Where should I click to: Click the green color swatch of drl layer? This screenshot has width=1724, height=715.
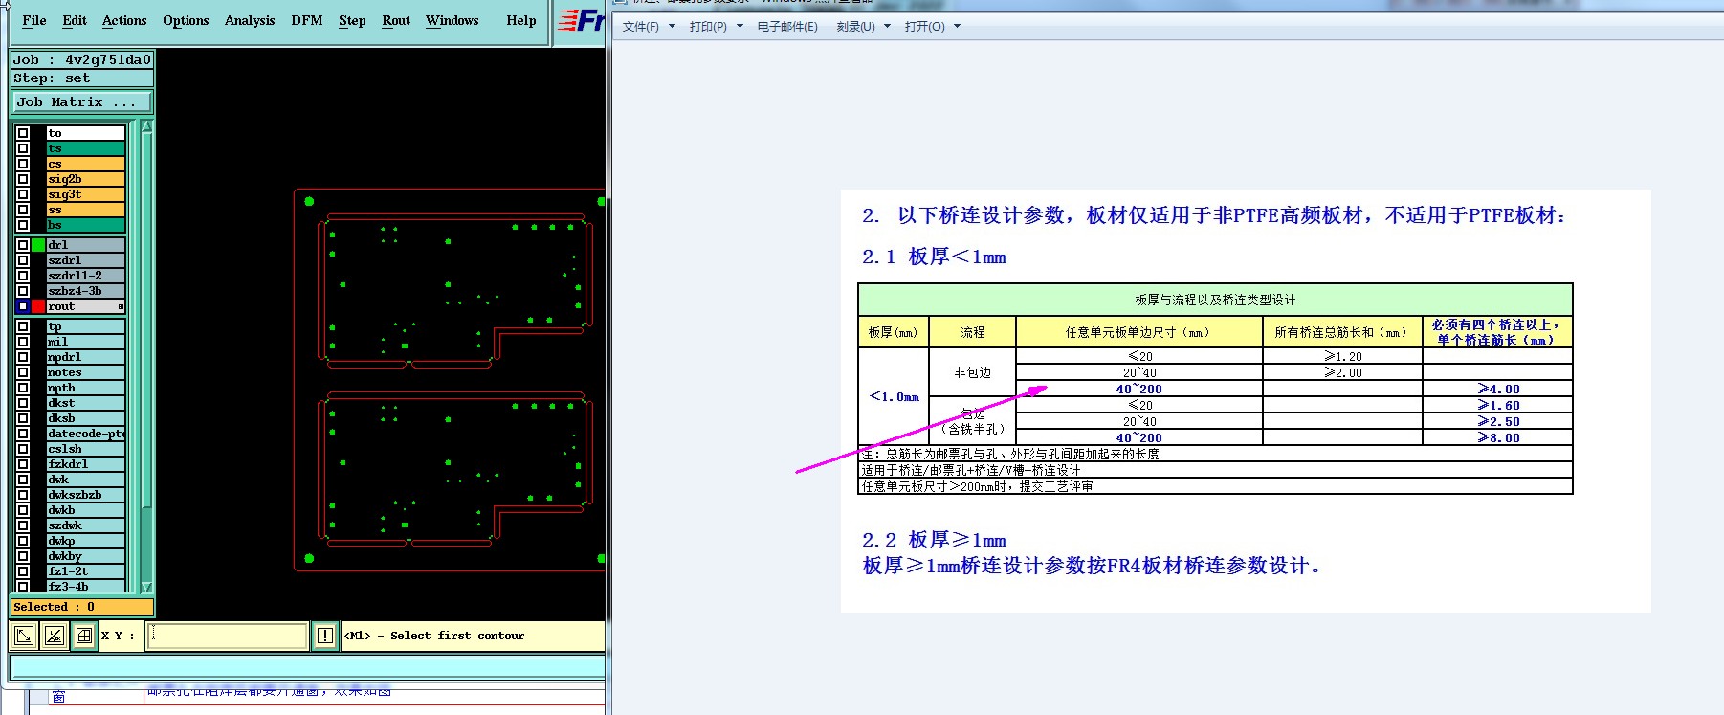click(38, 245)
